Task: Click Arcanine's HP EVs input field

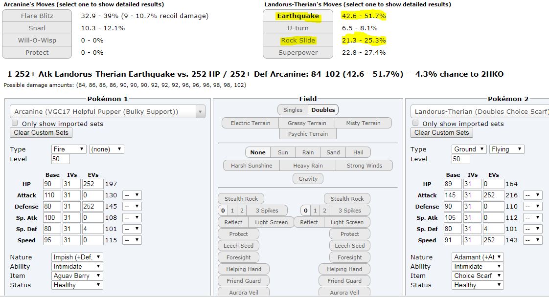Action: coord(92,184)
